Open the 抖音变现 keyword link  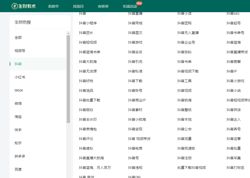click(x=135, y=129)
